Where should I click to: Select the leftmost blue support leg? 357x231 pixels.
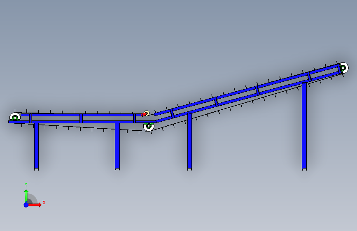pyautogui.click(x=36, y=146)
